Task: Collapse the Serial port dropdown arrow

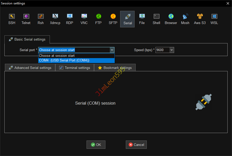Action: 112,50
